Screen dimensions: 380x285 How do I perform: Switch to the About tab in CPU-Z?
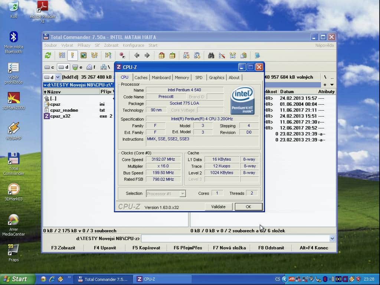tap(234, 78)
